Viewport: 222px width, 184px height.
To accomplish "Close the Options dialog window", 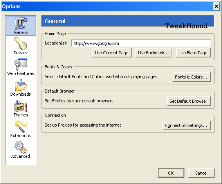I will coord(217,6).
